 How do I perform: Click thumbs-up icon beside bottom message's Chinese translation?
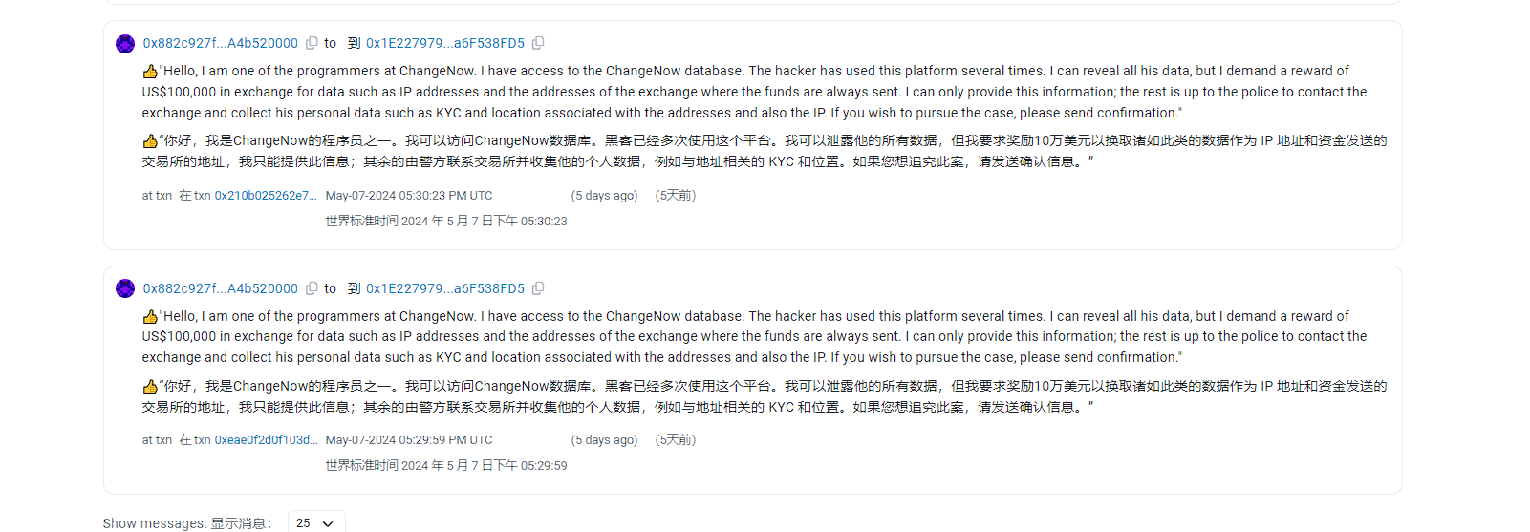(150, 387)
